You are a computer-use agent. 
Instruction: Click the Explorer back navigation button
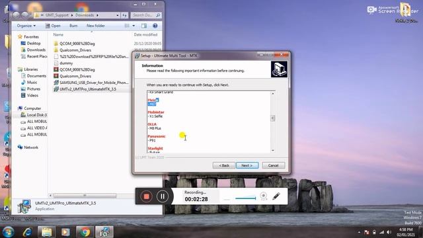click(x=16, y=15)
